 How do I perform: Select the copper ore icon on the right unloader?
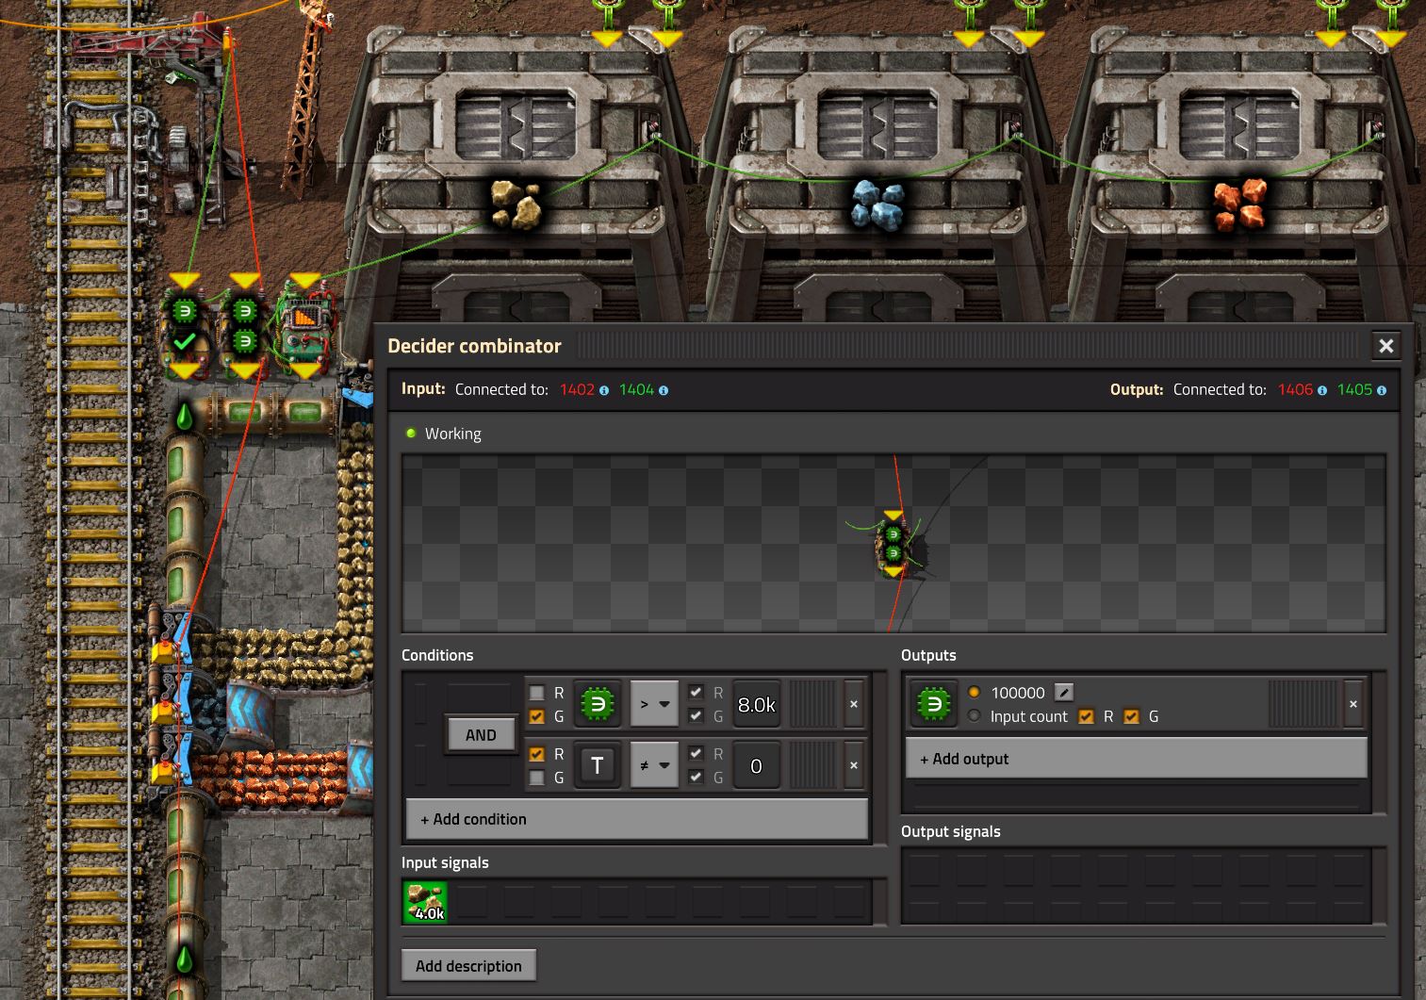tap(1240, 205)
